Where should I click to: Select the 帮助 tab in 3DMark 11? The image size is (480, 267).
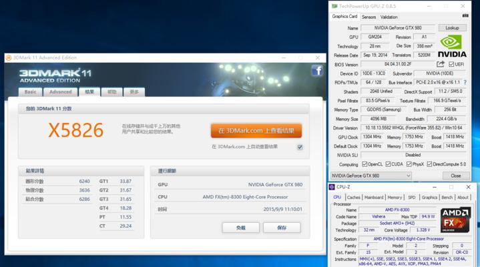pos(111,92)
